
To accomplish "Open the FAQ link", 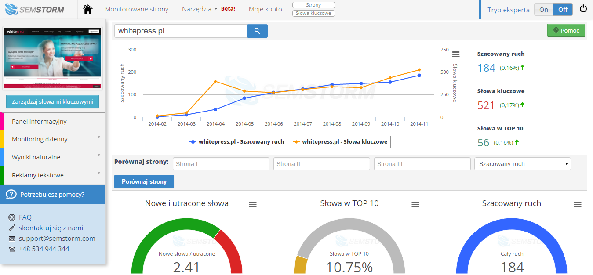I will [x=25, y=217].
